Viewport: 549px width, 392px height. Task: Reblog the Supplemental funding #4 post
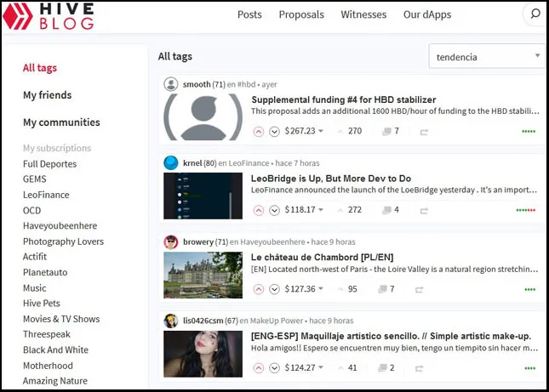tap(424, 132)
